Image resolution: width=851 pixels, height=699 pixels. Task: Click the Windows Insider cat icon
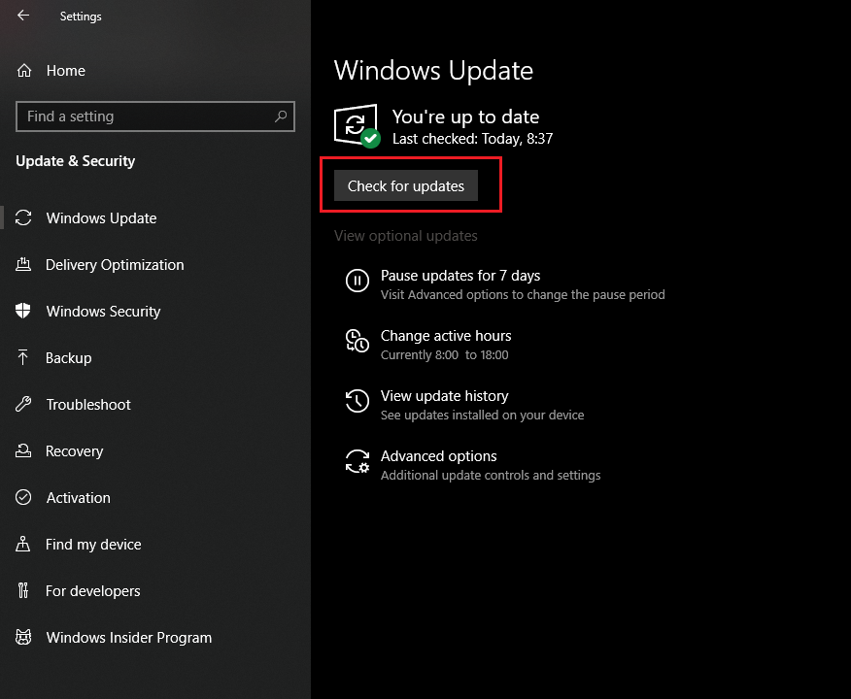point(22,637)
